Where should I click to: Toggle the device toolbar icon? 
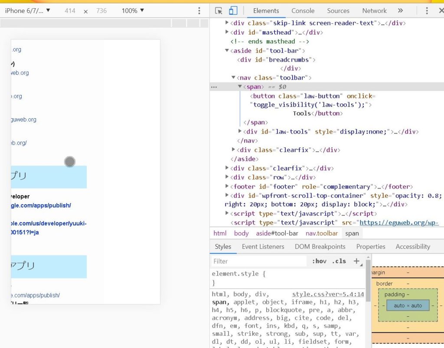click(233, 11)
